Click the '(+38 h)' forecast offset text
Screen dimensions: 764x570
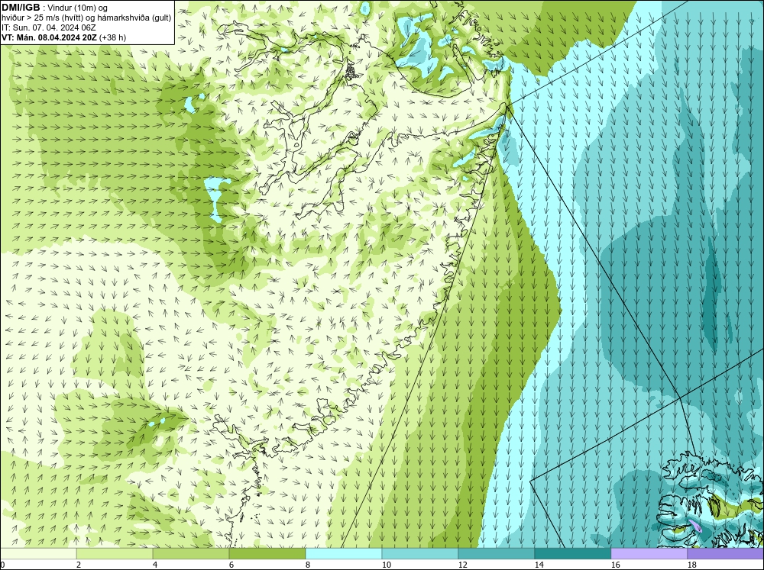pyautogui.click(x=113, y=37)
